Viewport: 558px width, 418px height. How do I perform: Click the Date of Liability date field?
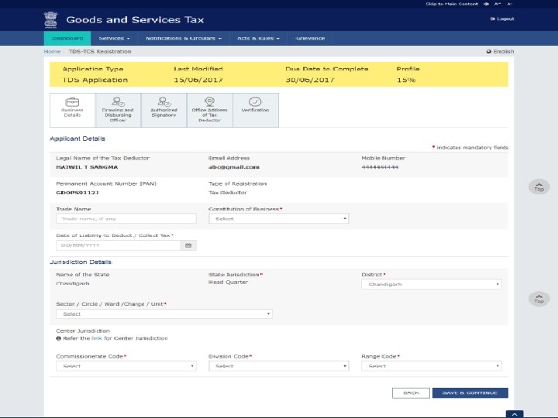tap(118, 245)
